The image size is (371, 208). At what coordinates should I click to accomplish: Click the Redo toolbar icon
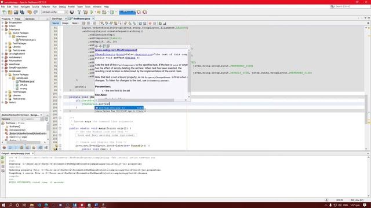(x=35, y=12)
